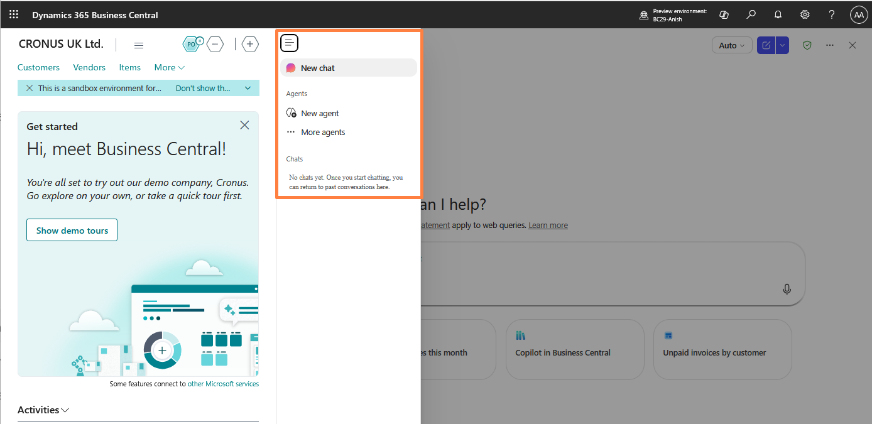Viewport: 872px width, 424px height.
Task: Open the Auto mode dropdown
Action: click(732, 45)
